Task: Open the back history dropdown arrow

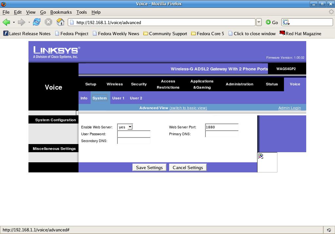Action: click(x=14, y=22)
